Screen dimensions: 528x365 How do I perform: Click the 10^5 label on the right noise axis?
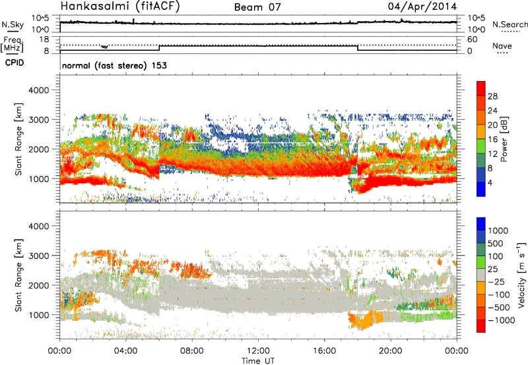tap(477, 18)
